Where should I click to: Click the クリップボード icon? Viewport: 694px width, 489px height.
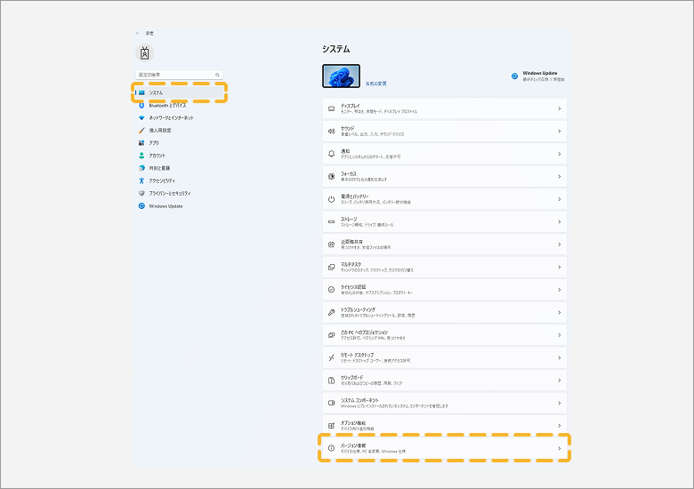(x=332, y=381)
